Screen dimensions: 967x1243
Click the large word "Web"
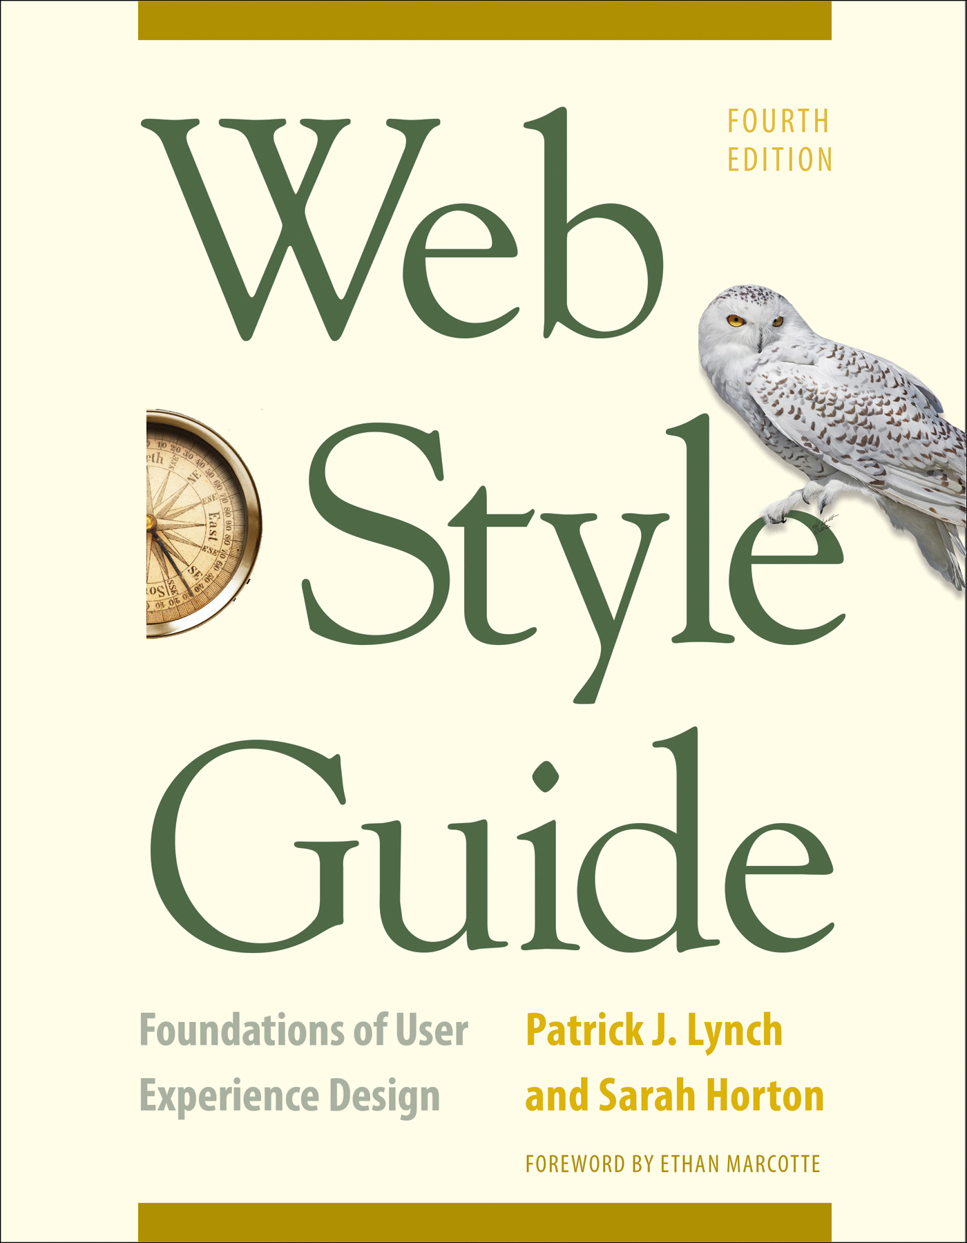tap(403, 225)
